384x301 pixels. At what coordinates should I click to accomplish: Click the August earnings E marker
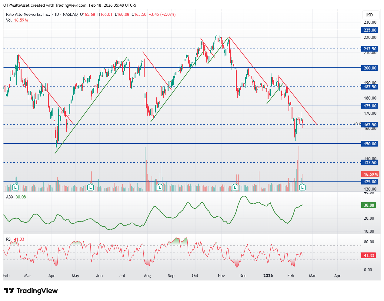tap(160, 187)
